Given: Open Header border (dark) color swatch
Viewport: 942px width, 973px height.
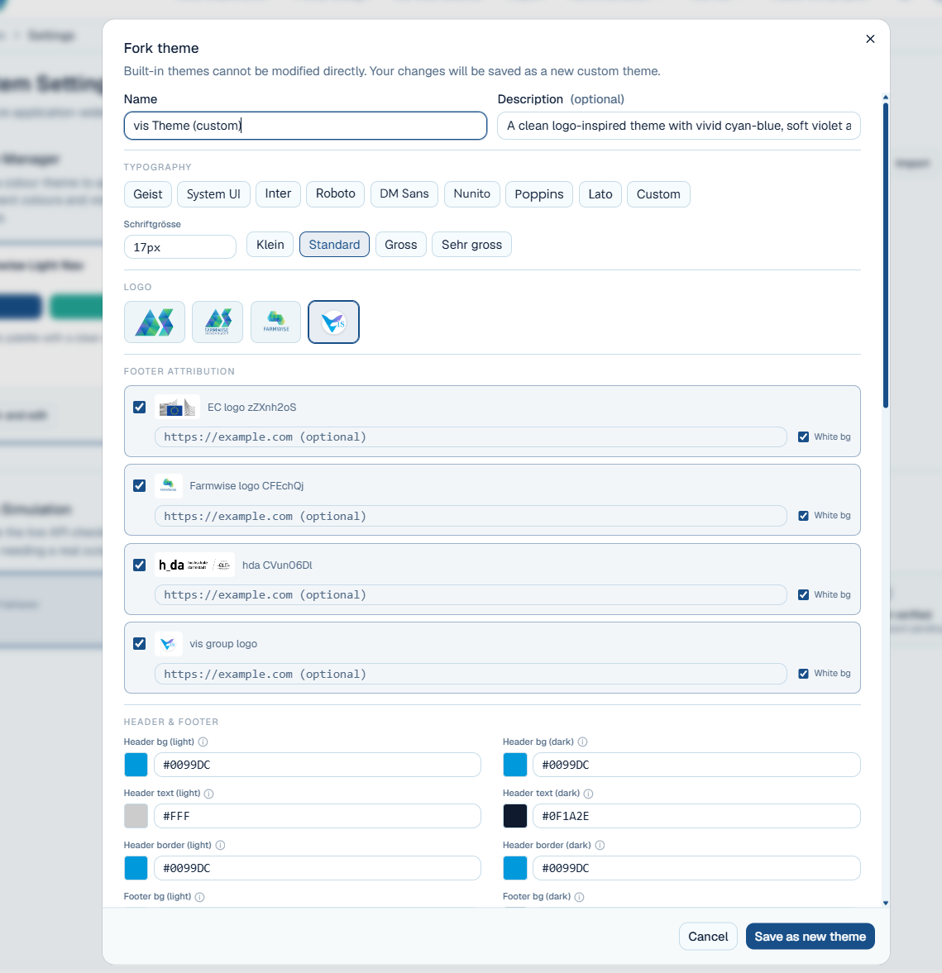Looking at the screenshot, I should click(514, 868).
